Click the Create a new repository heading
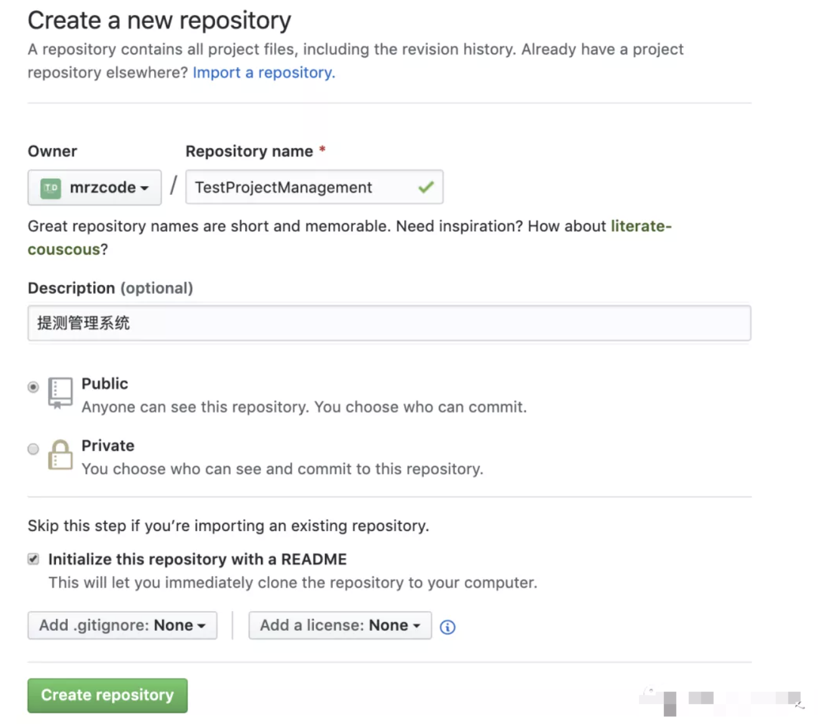 160,20
